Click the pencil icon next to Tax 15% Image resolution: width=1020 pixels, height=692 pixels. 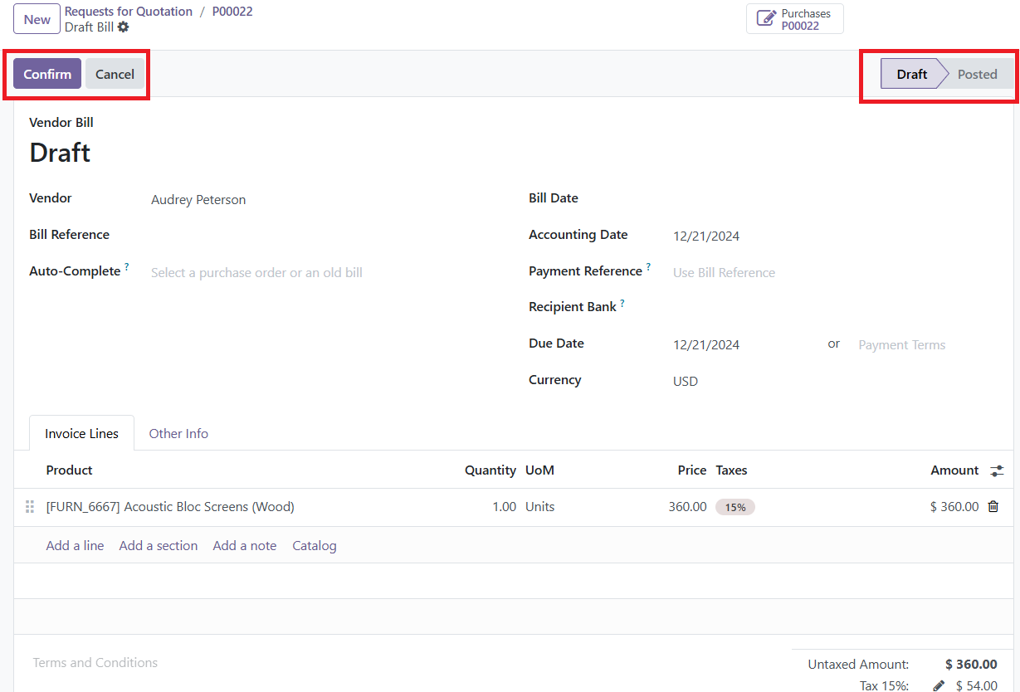click(x=939, y=685)
